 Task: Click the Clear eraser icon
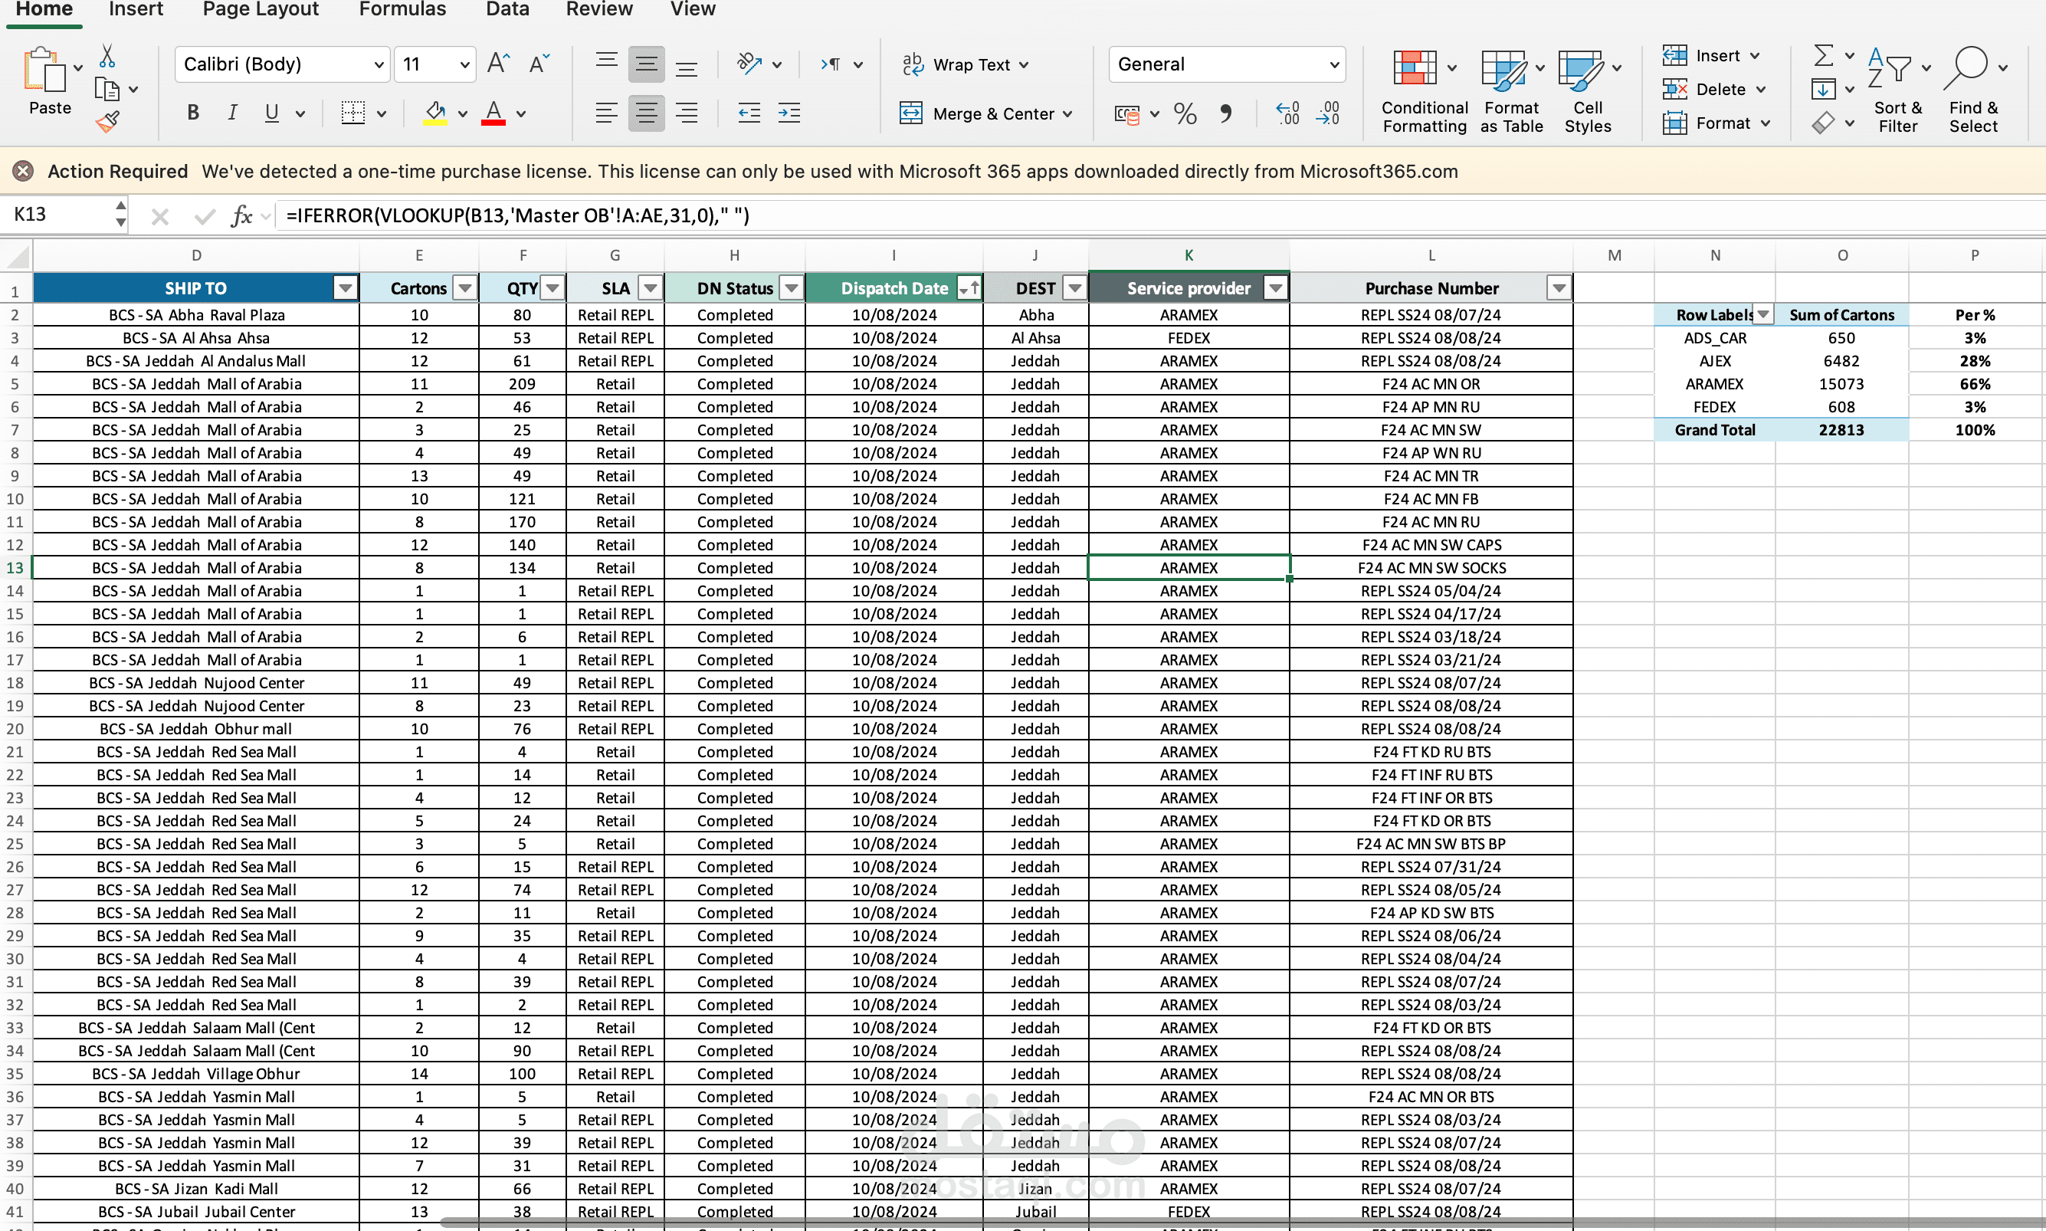tap(1823, 123)
